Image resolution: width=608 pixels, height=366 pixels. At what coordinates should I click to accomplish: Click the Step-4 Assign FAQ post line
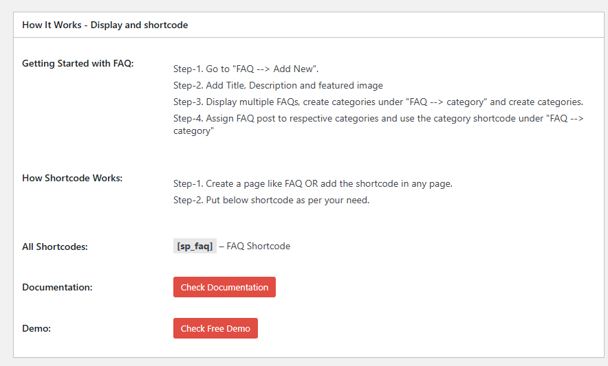tap(378, 124)
